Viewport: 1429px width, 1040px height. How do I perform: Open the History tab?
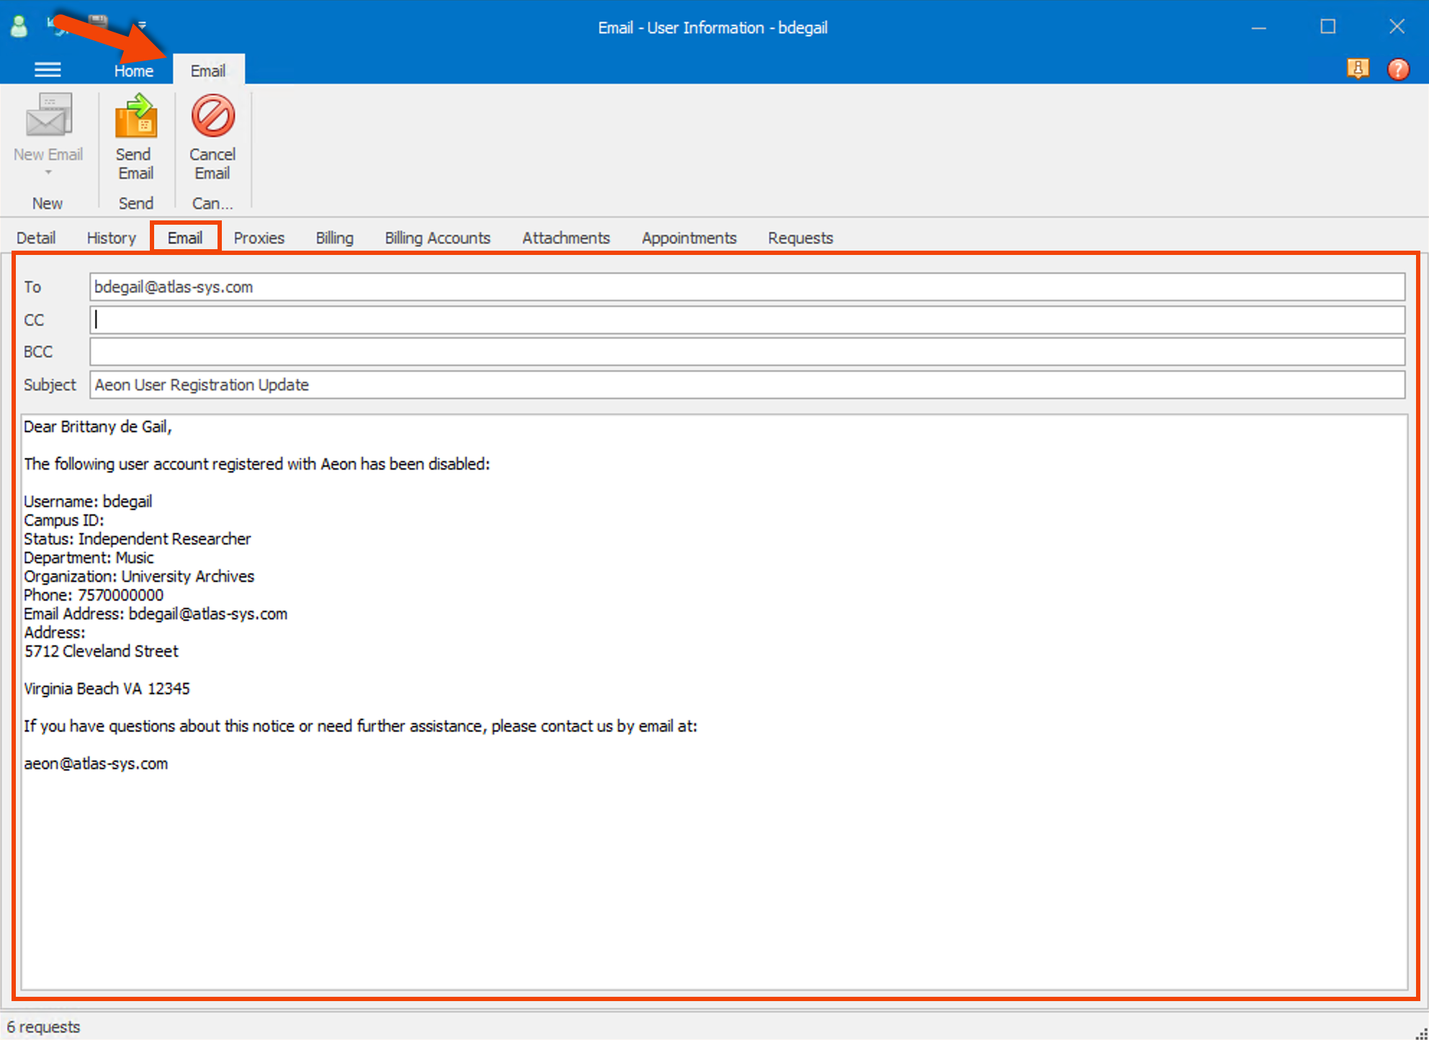pos(110,238)
